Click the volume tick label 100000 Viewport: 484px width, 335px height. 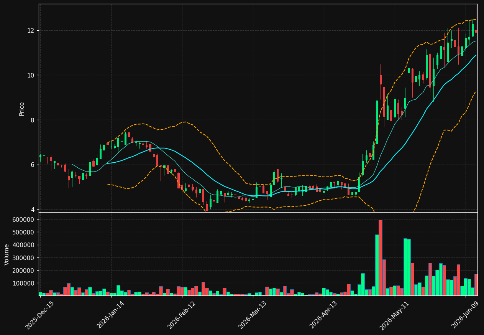[x=24, y=283]
